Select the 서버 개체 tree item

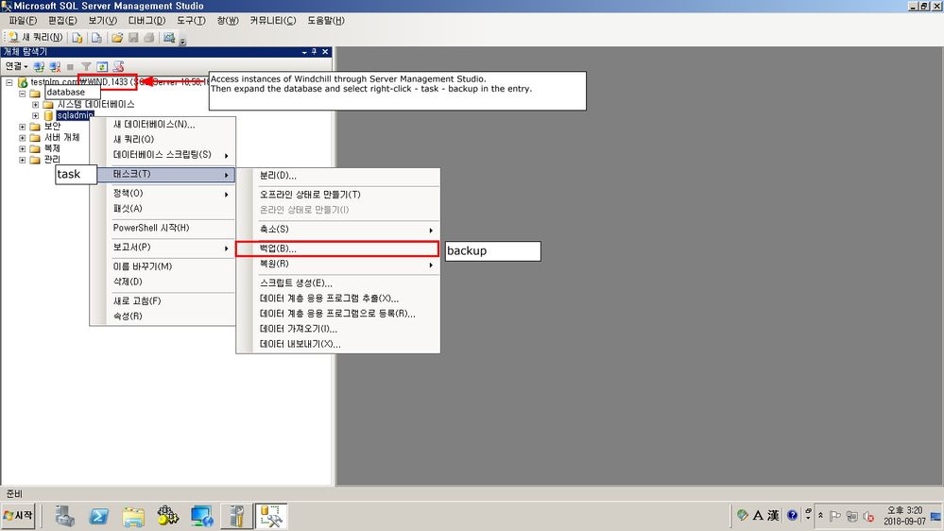[x=61, y=137]
